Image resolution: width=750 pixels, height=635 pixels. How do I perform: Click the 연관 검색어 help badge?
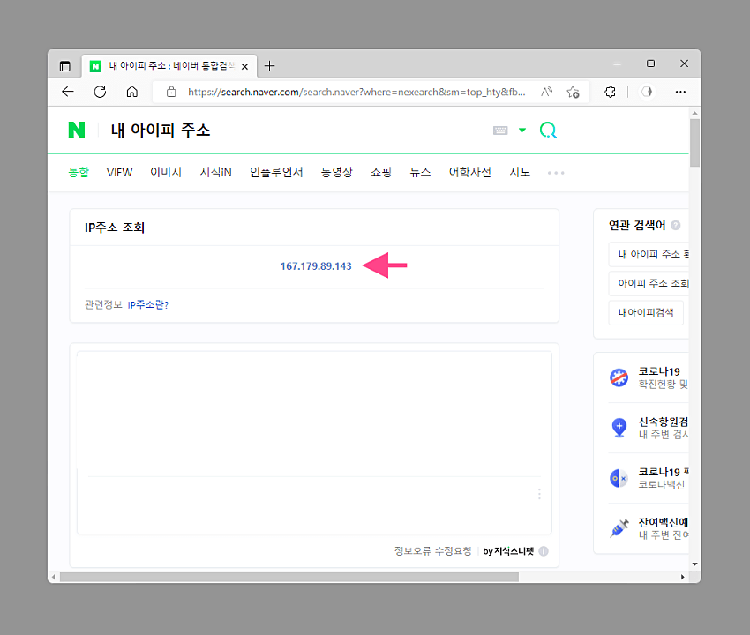tap(674, 224)
